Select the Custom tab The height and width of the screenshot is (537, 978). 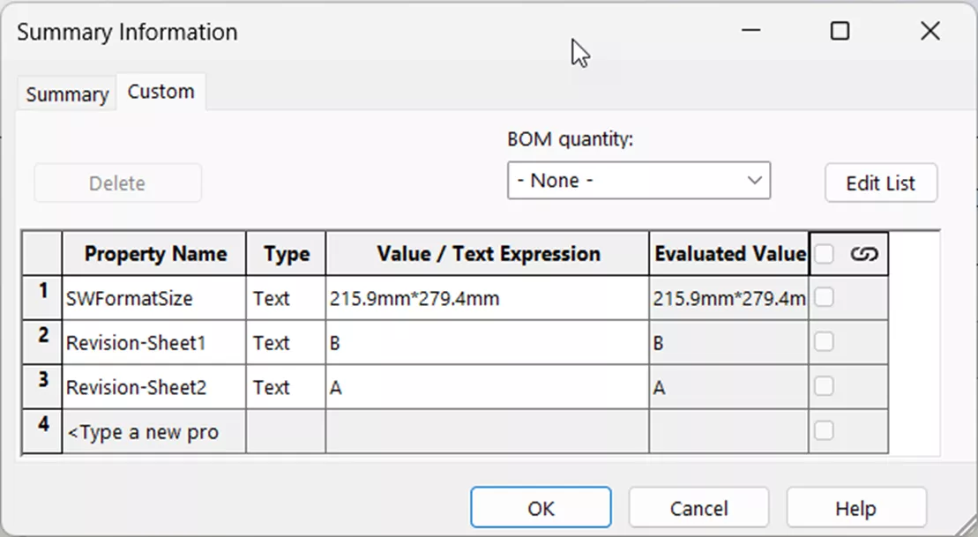click(161, 90)
